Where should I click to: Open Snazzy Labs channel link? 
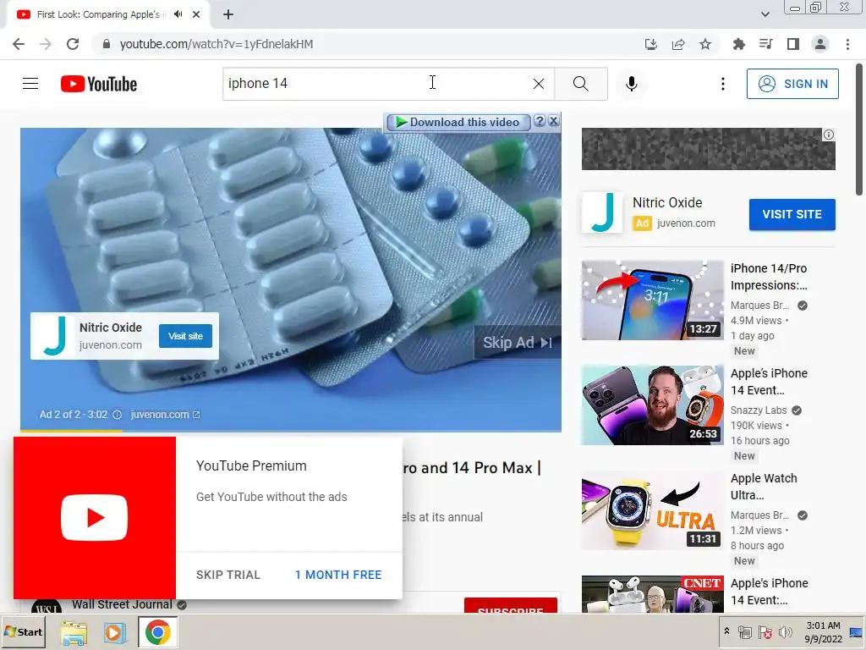click(759, 410)
